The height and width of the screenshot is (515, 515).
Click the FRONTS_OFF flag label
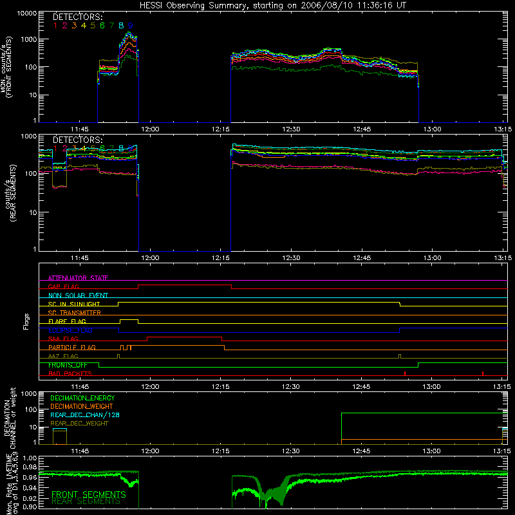(x=68, y=365)
